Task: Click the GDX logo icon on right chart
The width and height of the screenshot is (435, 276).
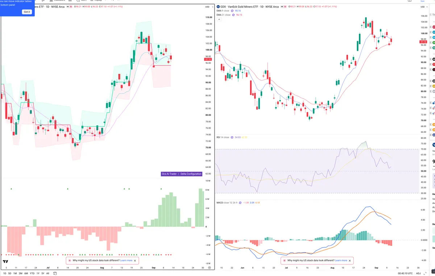Action: click(x=218, y=7)
